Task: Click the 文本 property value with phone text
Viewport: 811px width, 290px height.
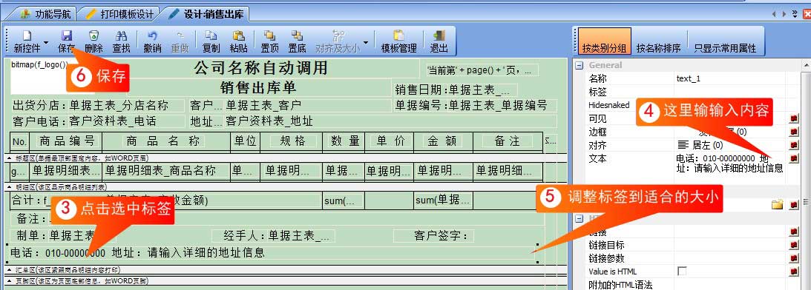Action: coord(729,163)
